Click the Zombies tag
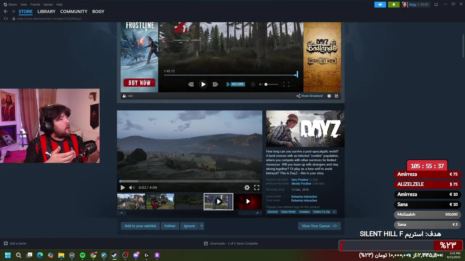Image resolution: width=465 pixels, height=261 pixels. coord(304,212)
